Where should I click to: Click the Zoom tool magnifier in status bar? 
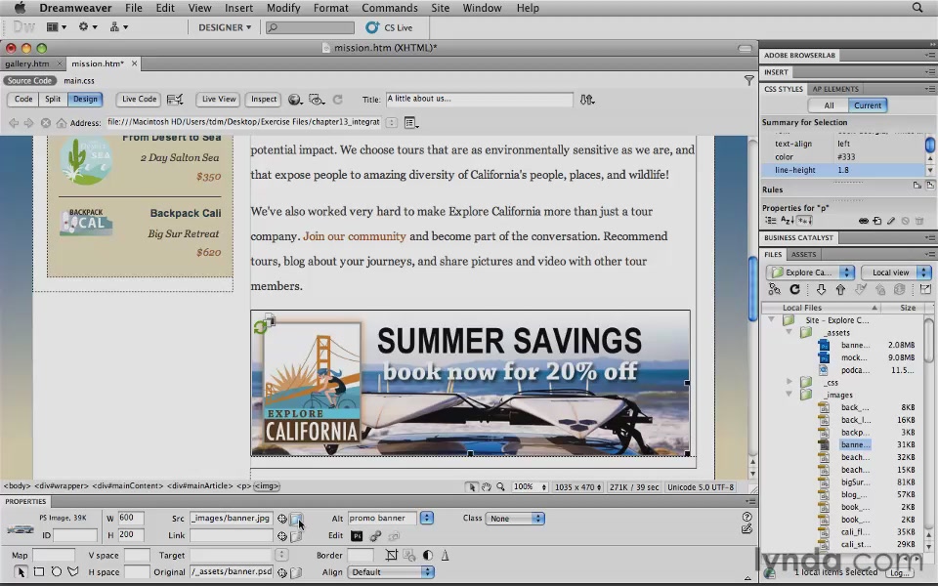click(500, 486)
